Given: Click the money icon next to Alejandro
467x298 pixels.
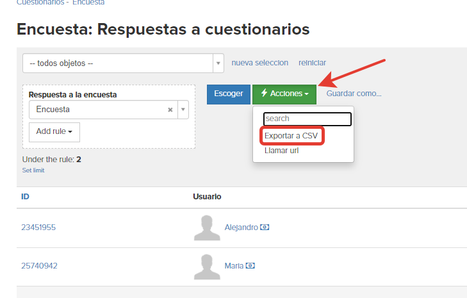Looking at the screenshot, I should tap(265, 228).
